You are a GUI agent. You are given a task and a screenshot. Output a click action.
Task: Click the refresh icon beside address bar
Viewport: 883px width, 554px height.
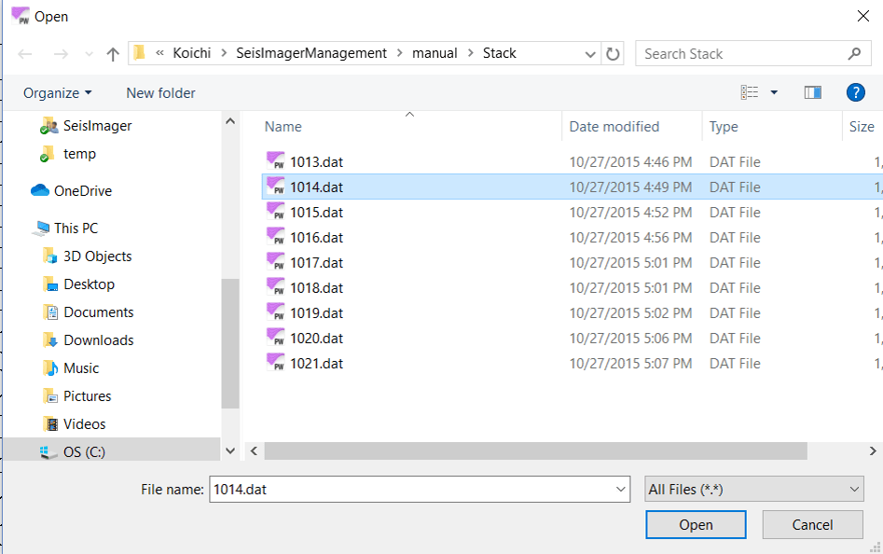point(613,54)
